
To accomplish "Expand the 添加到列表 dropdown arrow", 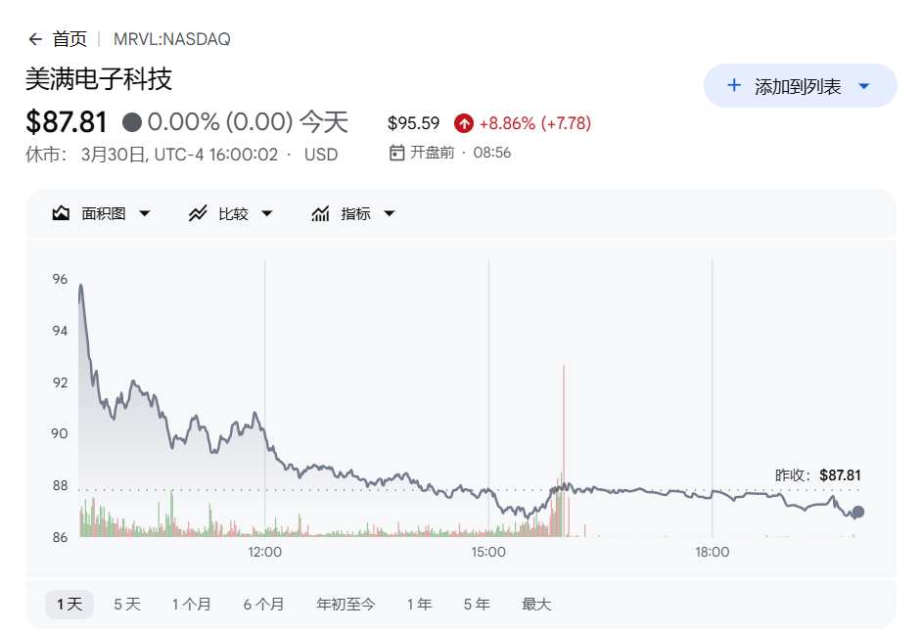I will pos(863,86).
